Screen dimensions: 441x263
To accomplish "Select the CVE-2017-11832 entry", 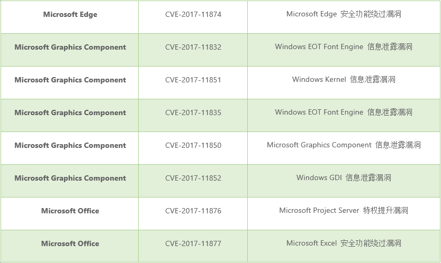I will tap(193, 48).
